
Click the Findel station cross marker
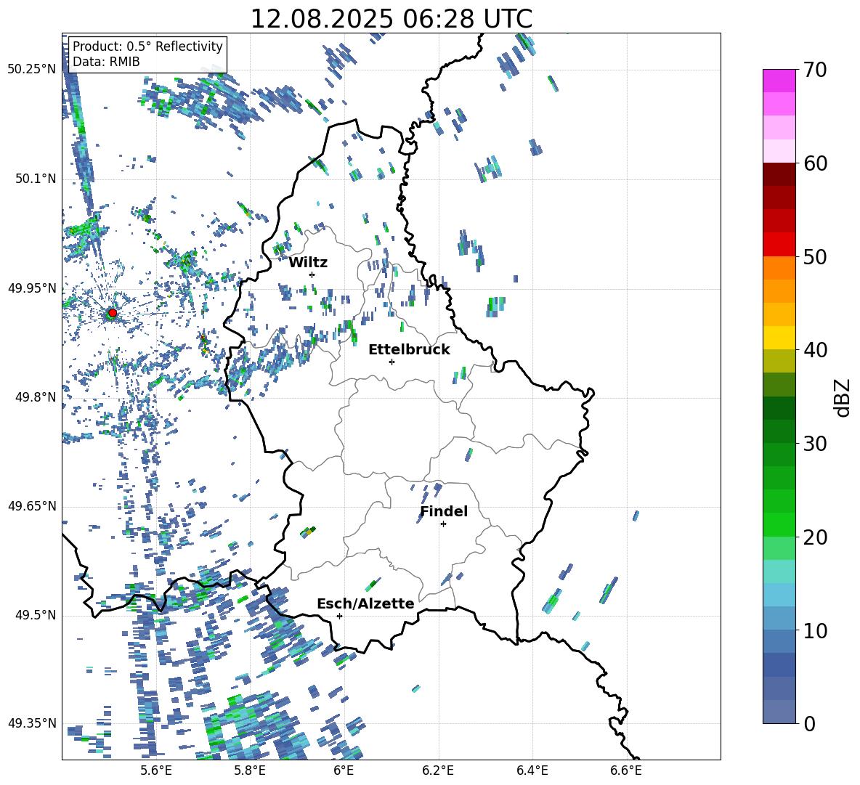(x=443, y=524)
